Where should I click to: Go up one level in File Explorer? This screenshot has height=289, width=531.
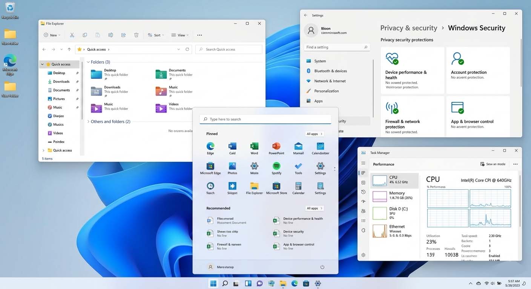69,49
